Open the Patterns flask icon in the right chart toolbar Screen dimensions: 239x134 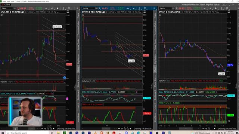(x=221, y=8)
